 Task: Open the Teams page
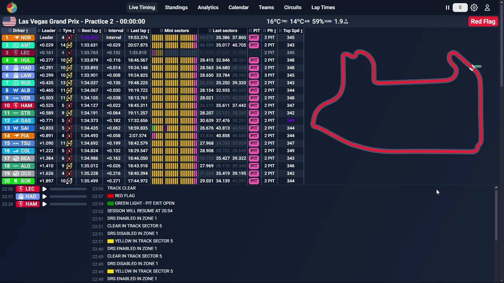(x=266, y=7)
